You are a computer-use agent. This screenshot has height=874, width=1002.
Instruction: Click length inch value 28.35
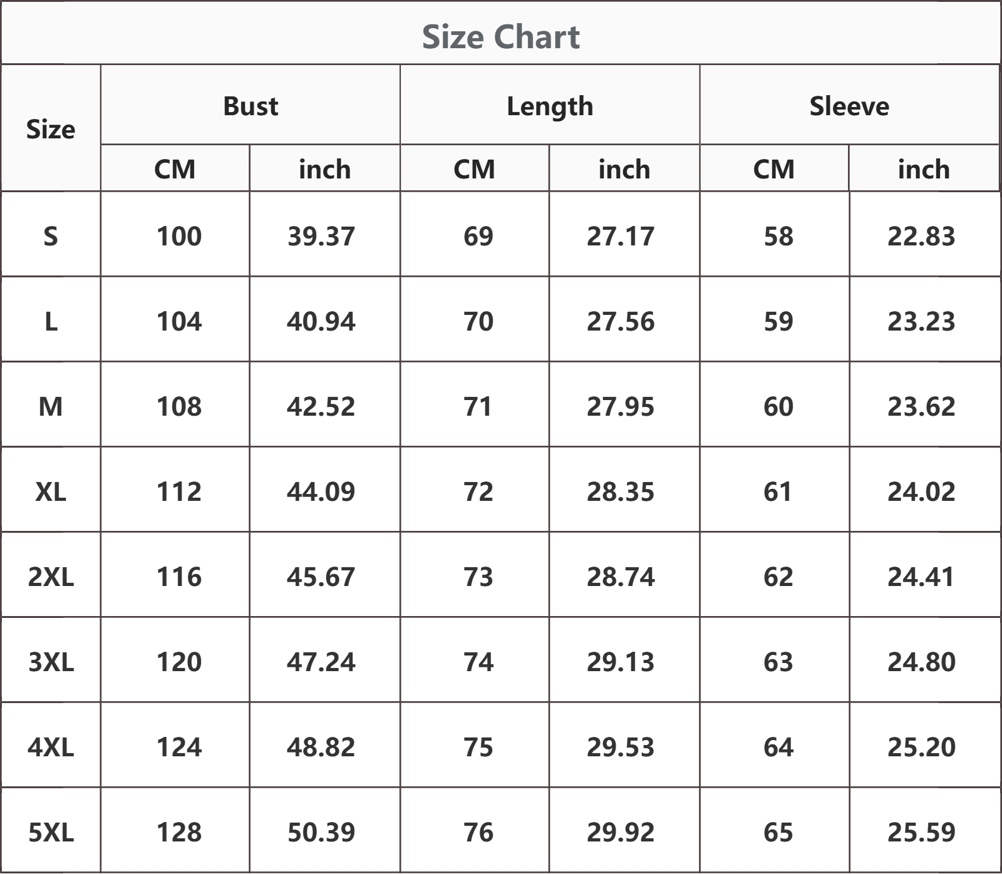tap(621, 491)
